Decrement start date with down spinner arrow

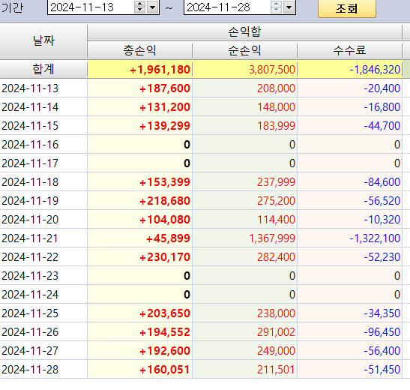pos(140,10)
